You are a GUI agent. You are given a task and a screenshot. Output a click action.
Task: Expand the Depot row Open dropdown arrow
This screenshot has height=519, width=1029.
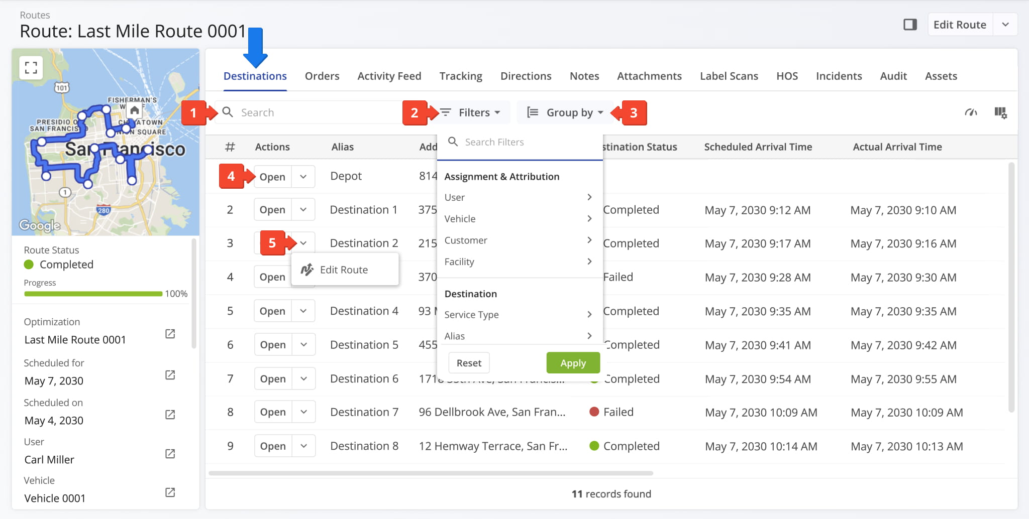tap(303, 177)
